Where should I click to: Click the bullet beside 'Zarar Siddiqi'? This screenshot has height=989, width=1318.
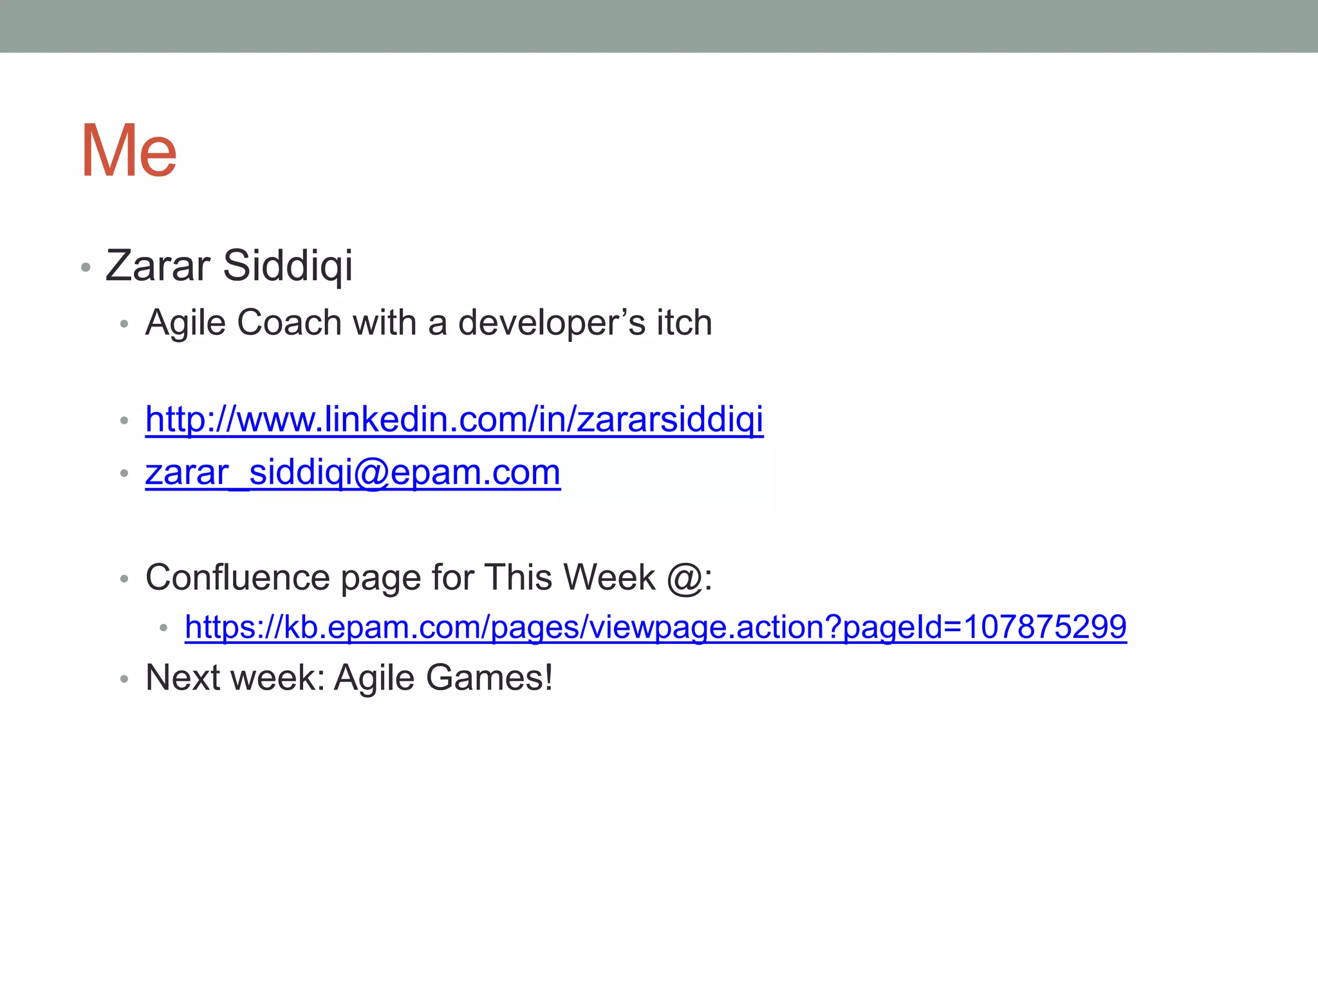point(86,267)
